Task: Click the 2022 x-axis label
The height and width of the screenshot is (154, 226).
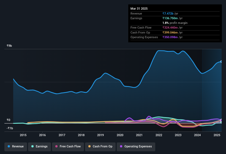Action: pos(159,135)
